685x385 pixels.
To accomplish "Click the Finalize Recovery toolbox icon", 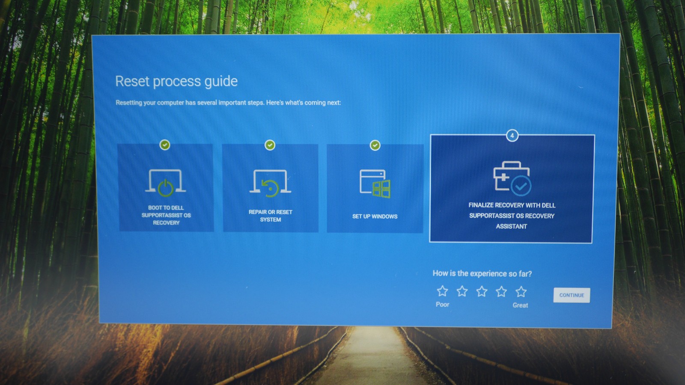I will coord(512,178).
